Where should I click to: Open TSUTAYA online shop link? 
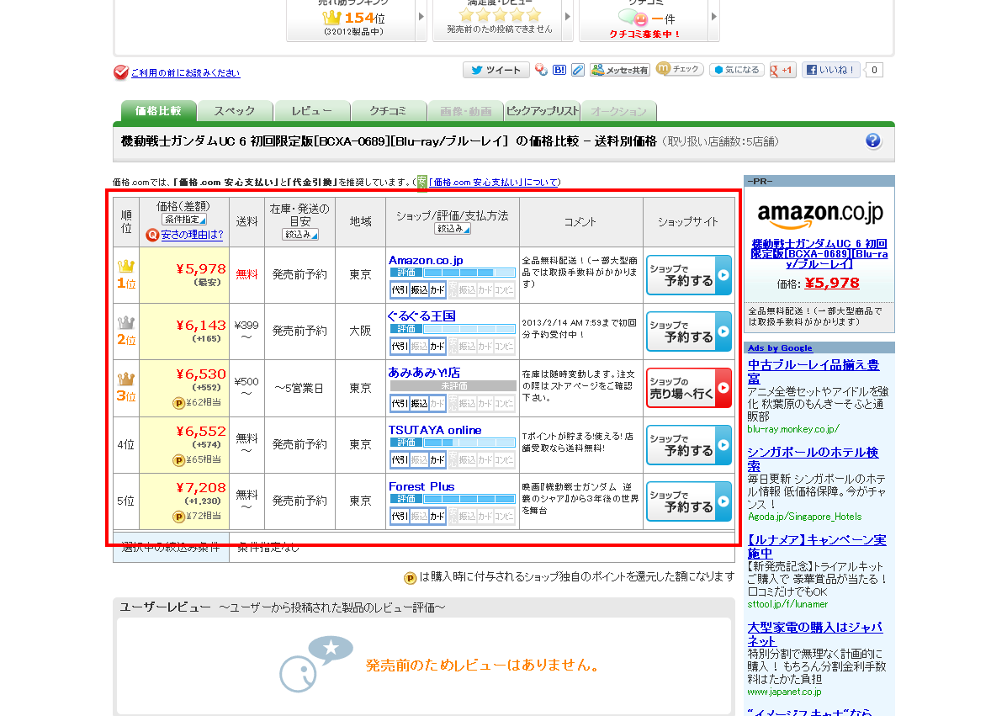pos(435,430)
